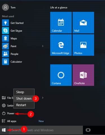The height and width of the screenshot is (135, 105).
Task: Open Settings via the gear icon
Action: pos(4,105)
